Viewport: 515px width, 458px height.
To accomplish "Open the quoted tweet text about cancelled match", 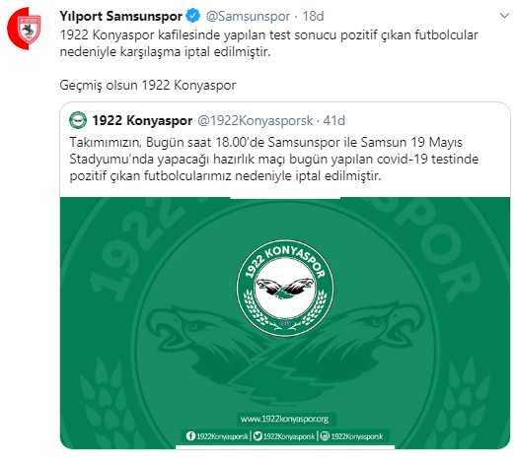I will pyautogui.click(x=274, y=160).
